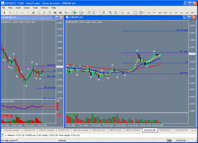Viewport: 198px width, 143px height.
Task: Open the Help menu
Action: (x=54, y=8)
